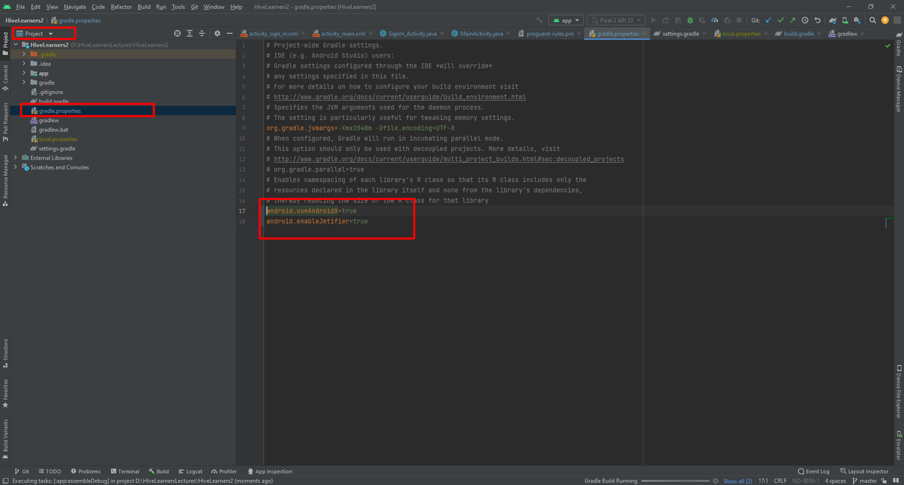Viewport: 904px width, 485px height.
Task: Click the Git Push green arrow icon
Action: (792, 20)
